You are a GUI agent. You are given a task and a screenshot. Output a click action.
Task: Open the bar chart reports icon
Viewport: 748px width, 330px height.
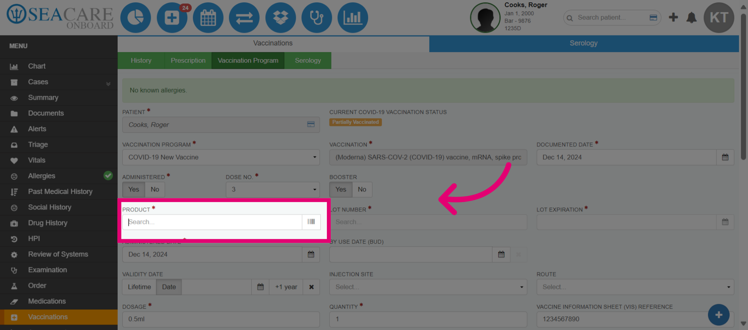click(353, 18)
